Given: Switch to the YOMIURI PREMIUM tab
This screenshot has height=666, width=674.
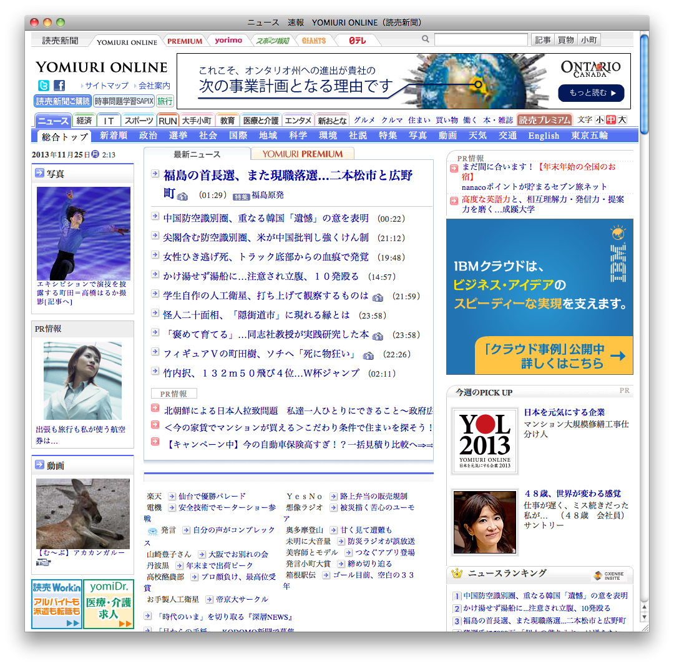Looking at the screenshot, I should [x=303, y=154].
